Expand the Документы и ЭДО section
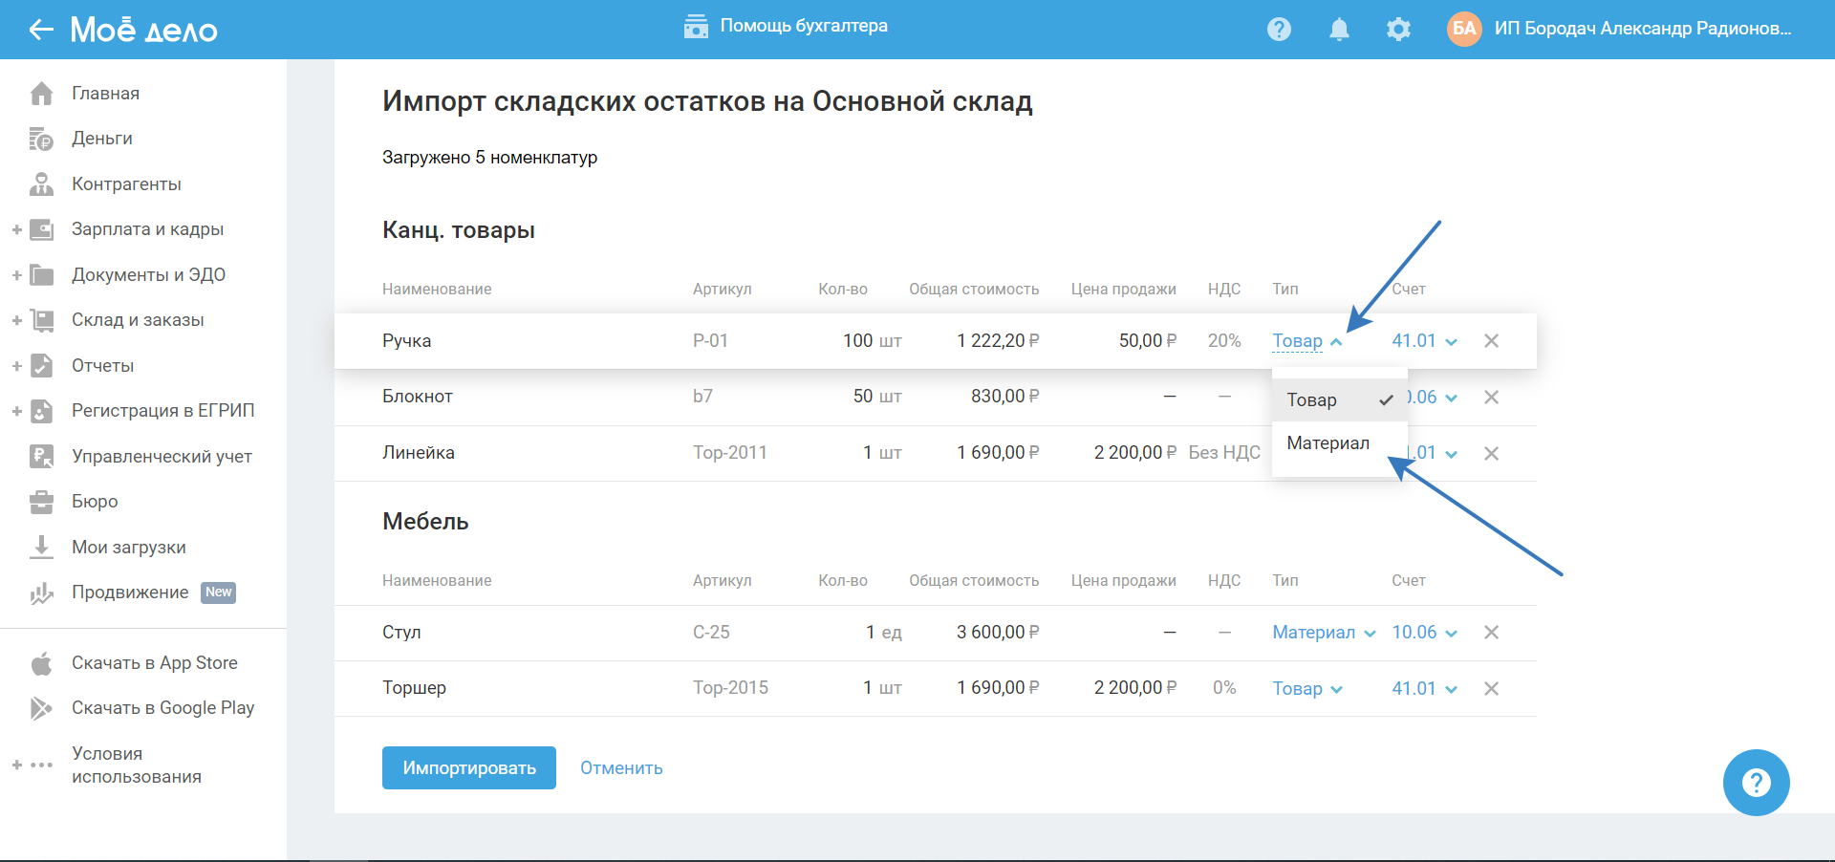 click(147, 275)
